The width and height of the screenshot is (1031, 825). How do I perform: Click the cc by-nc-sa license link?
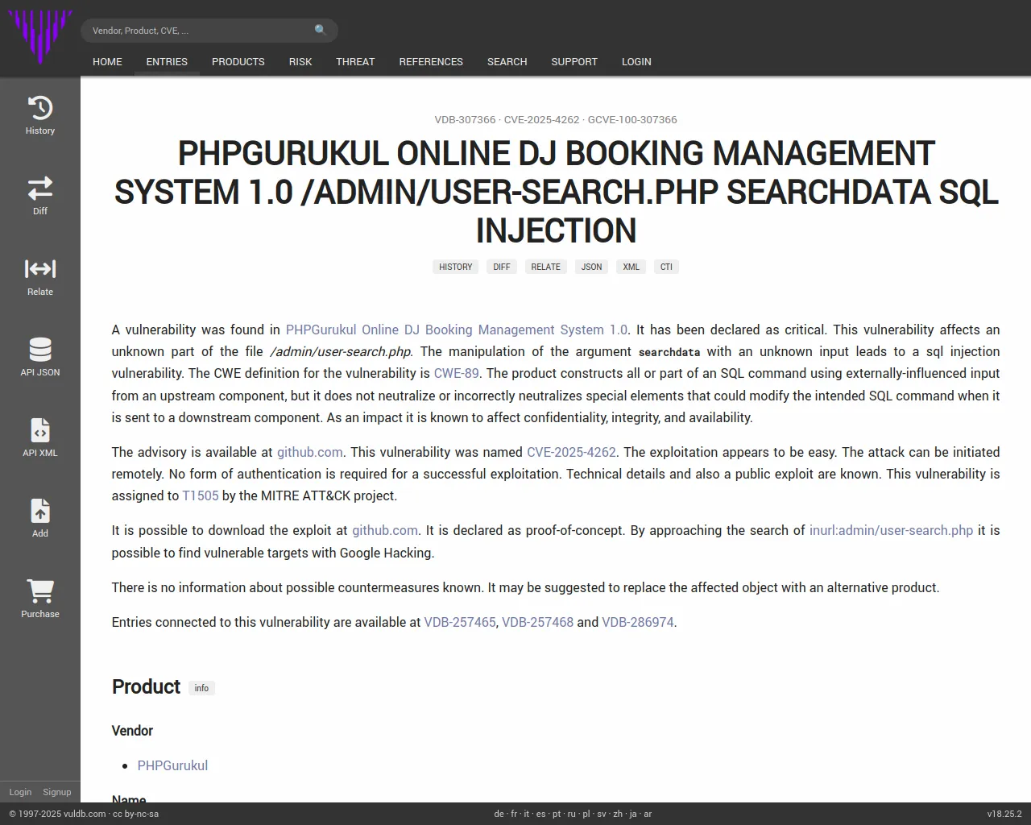point(135,814)
